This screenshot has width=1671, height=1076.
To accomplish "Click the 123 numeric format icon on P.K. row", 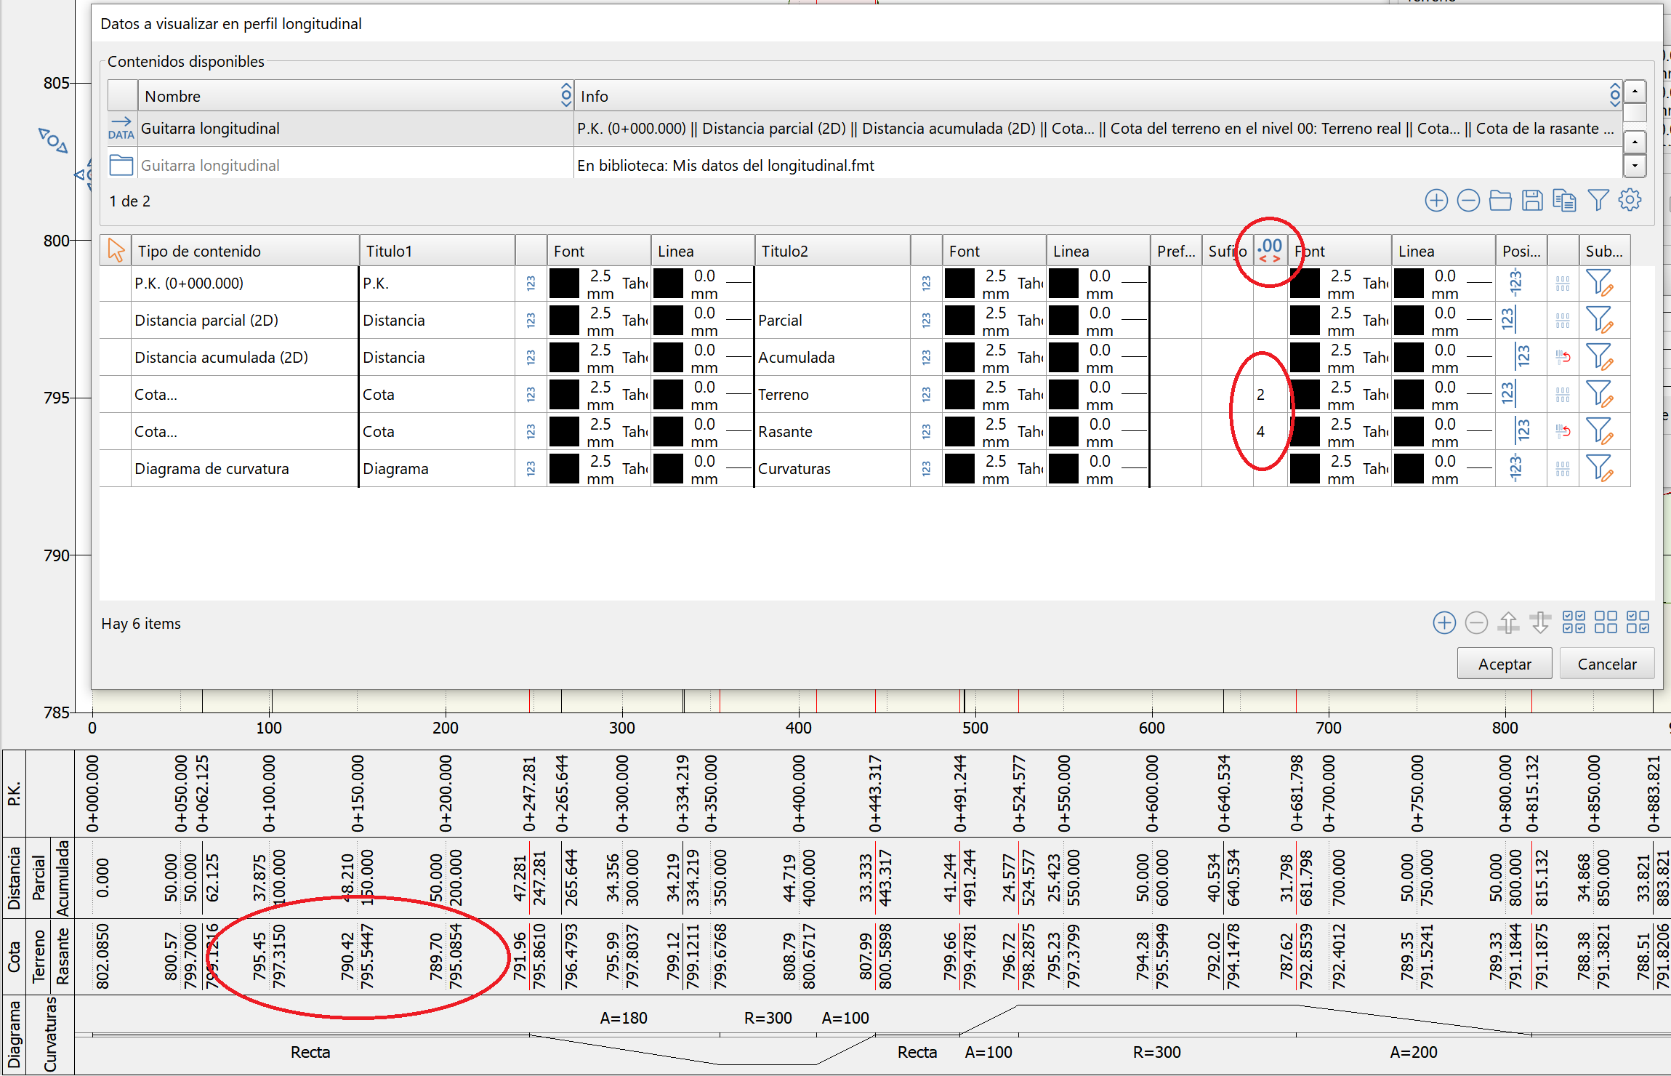I will point(531,283).
